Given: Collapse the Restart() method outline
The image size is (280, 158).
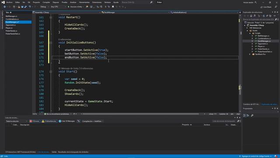Looking at the screenshot, I should pos(51,18).
